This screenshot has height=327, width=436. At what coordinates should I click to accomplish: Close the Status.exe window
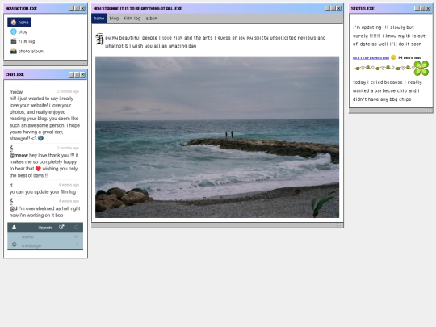tap(428, 9)
